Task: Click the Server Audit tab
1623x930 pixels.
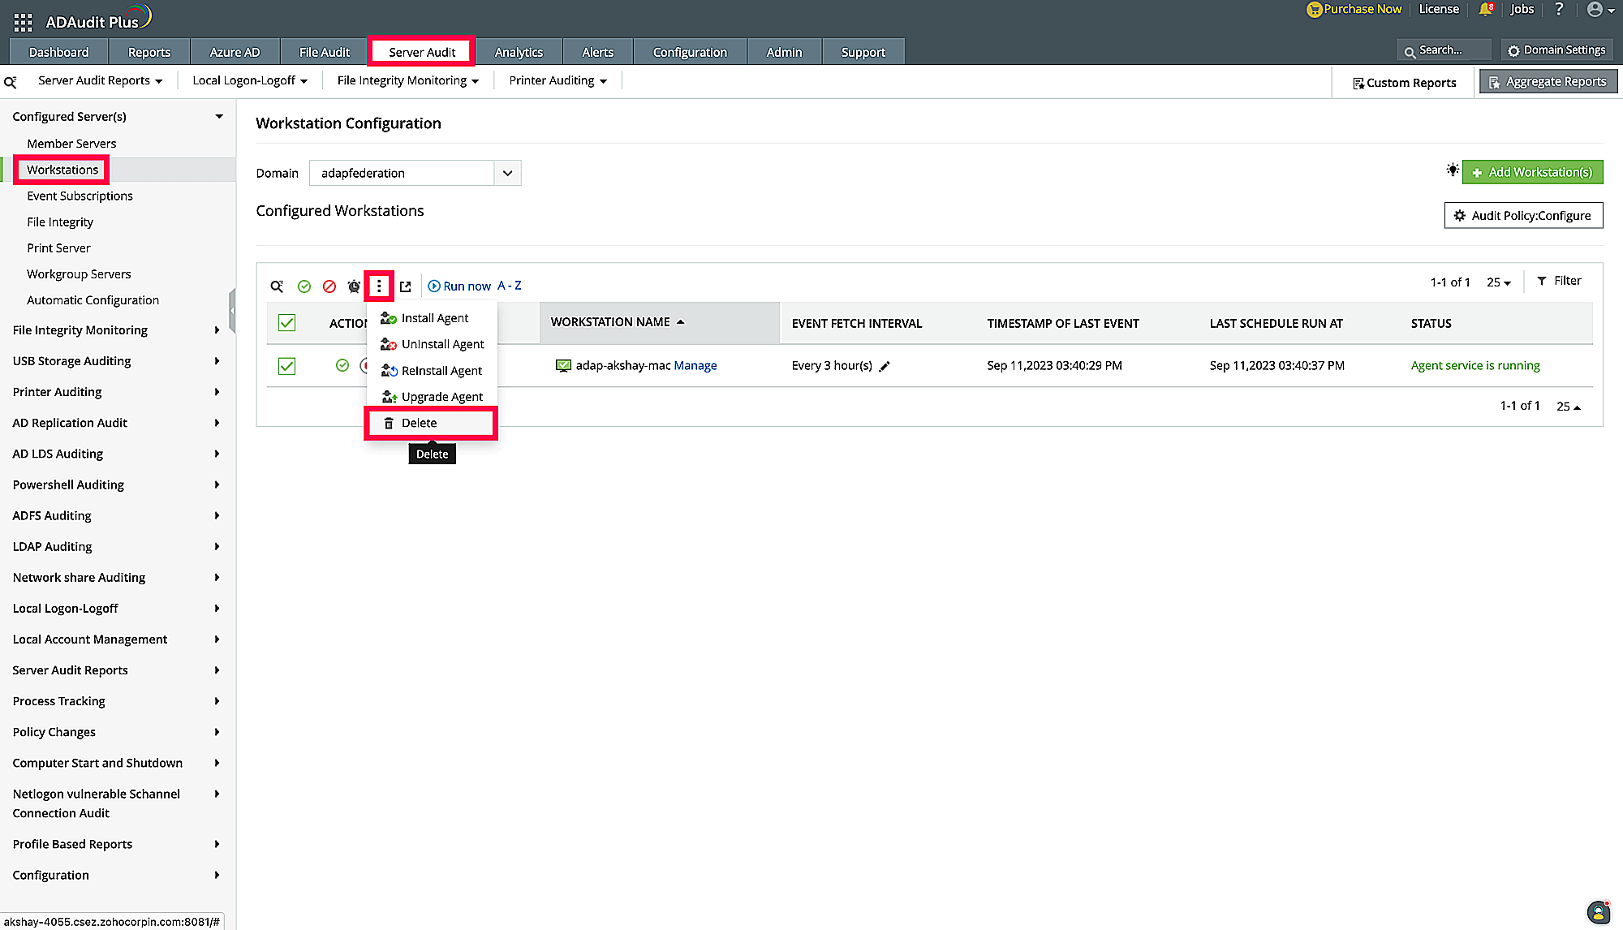Action: click(x=421, y=53)
